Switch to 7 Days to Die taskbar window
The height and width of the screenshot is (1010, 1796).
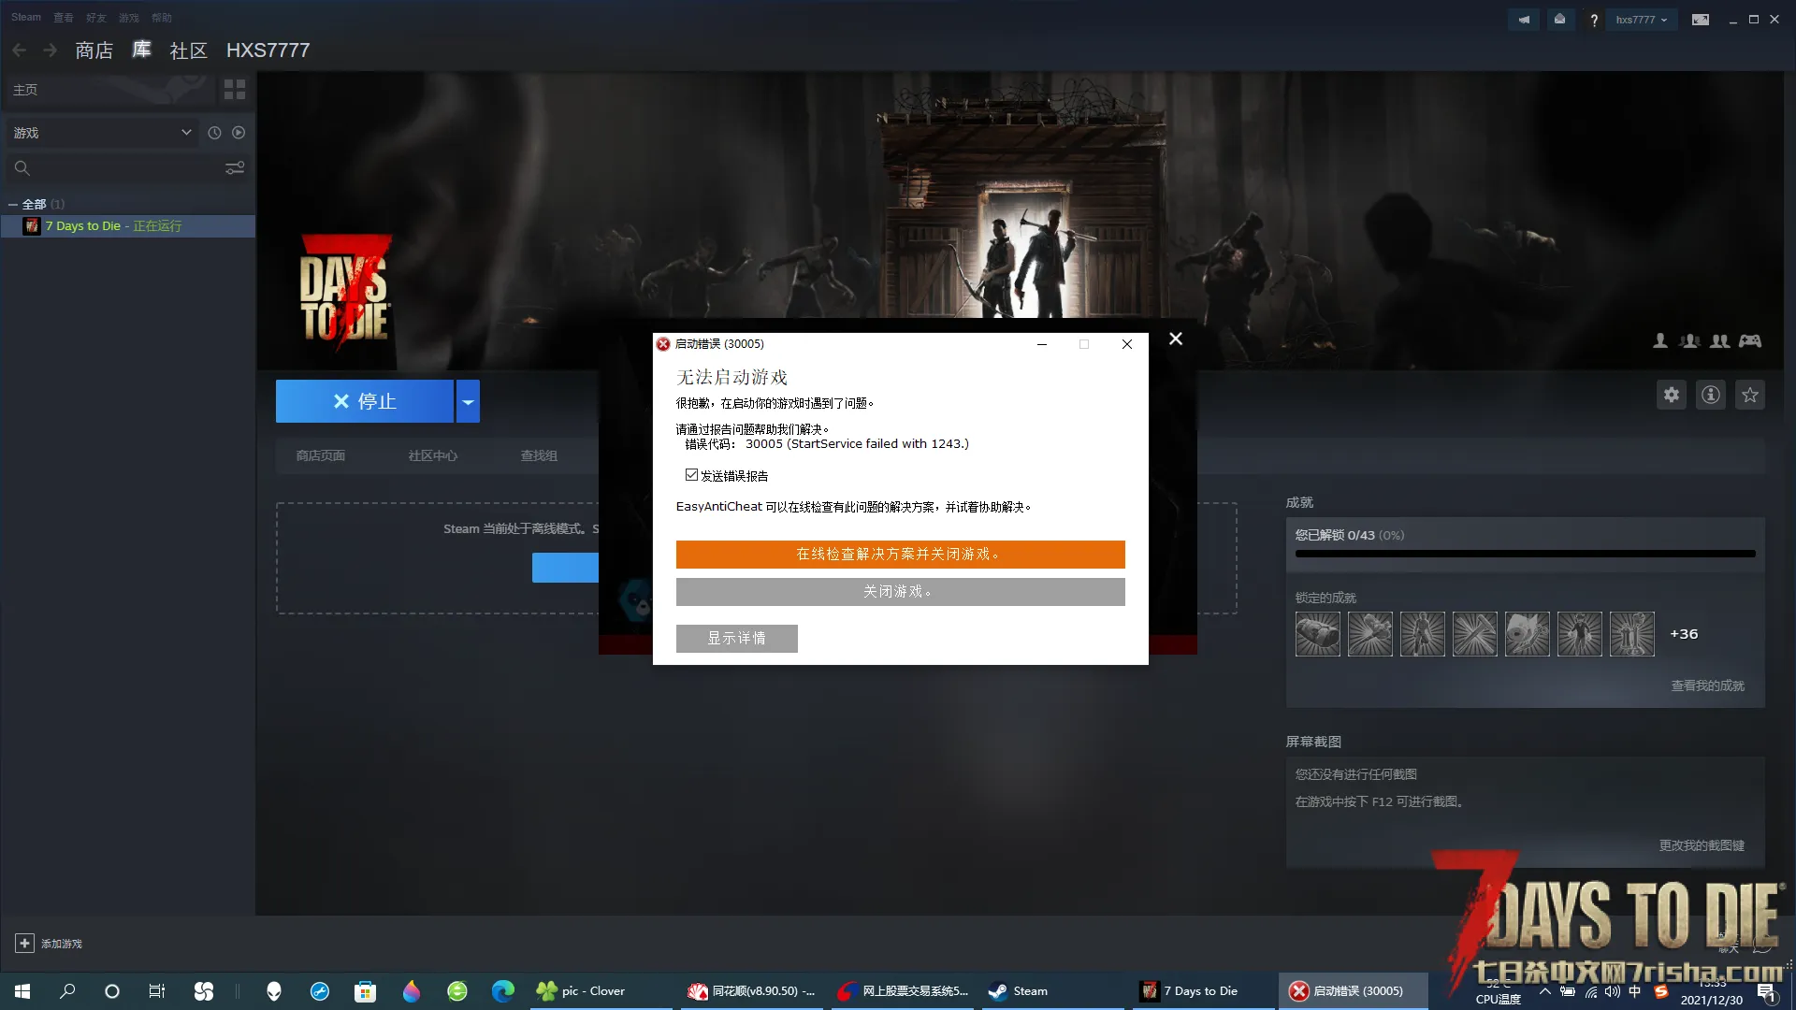coord(1201,991)
